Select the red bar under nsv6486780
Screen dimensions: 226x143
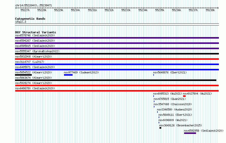(117, 91)
